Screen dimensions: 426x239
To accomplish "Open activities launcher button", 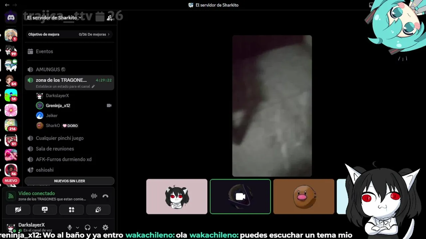I will tap(72, 209).
